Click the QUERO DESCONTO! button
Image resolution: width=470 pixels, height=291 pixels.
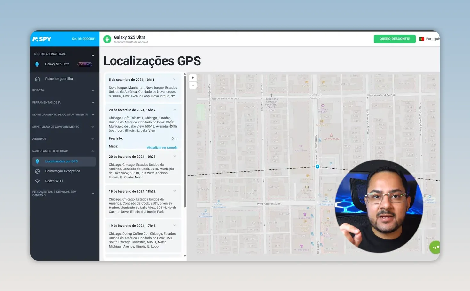[395, 39]
